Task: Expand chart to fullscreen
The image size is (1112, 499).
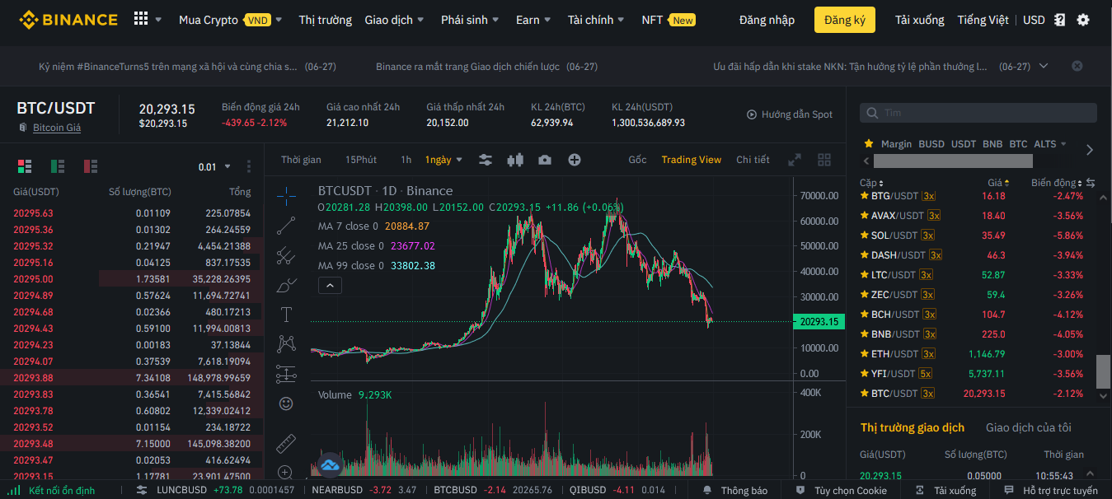Action: point(795,160)
